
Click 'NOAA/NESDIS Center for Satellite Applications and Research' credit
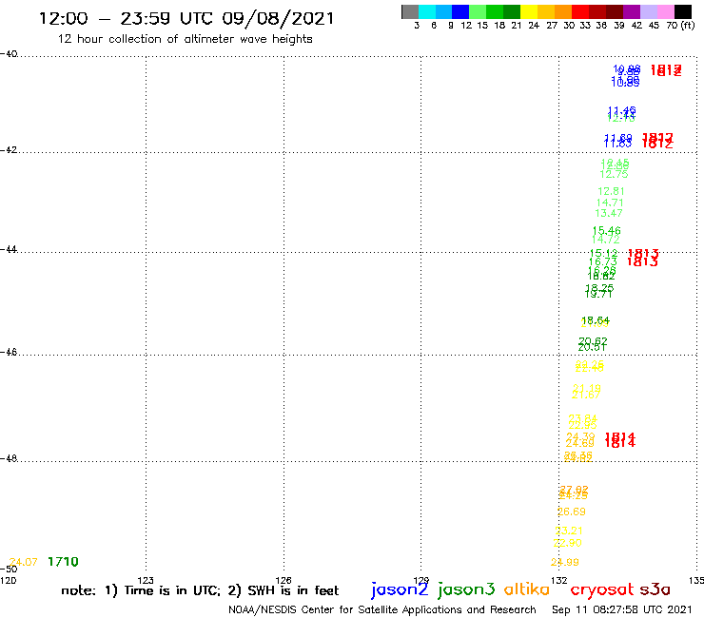tap(382, 609)
